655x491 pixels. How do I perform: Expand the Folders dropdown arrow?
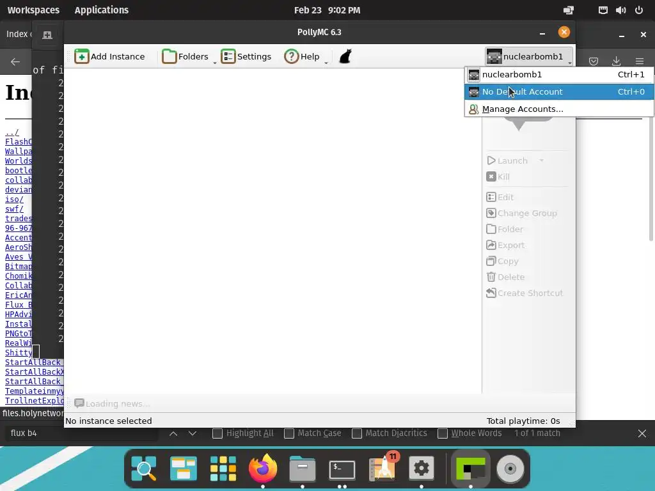pos(215,63)
